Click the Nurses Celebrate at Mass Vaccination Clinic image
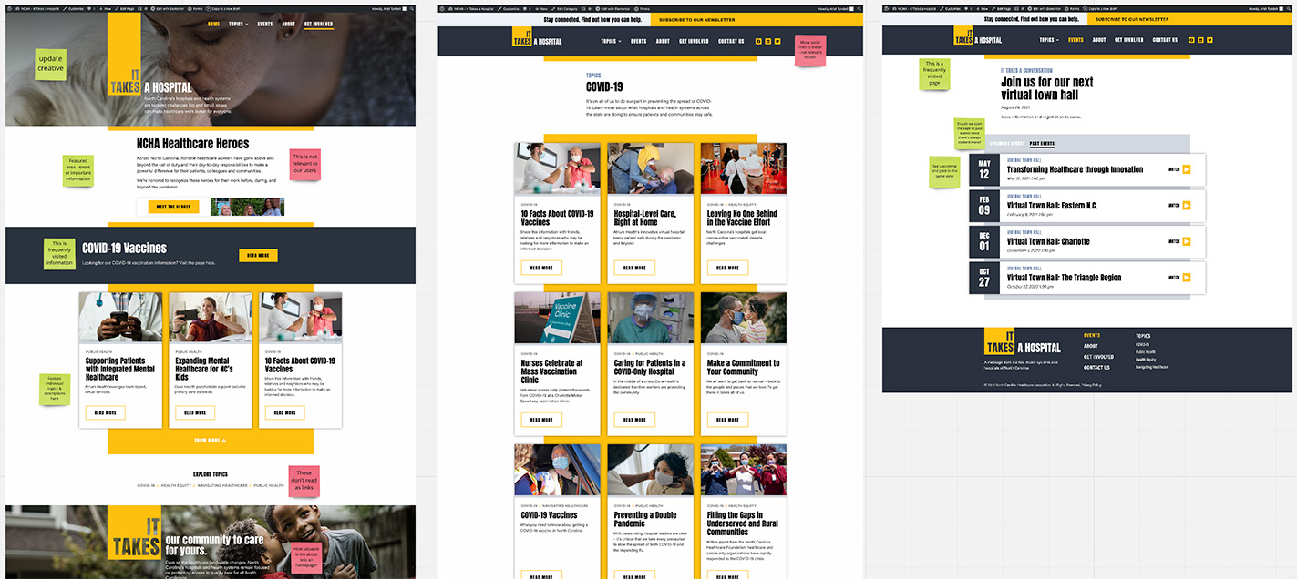The height and width of the screenshot is (579, 1297). coord(557,318)
